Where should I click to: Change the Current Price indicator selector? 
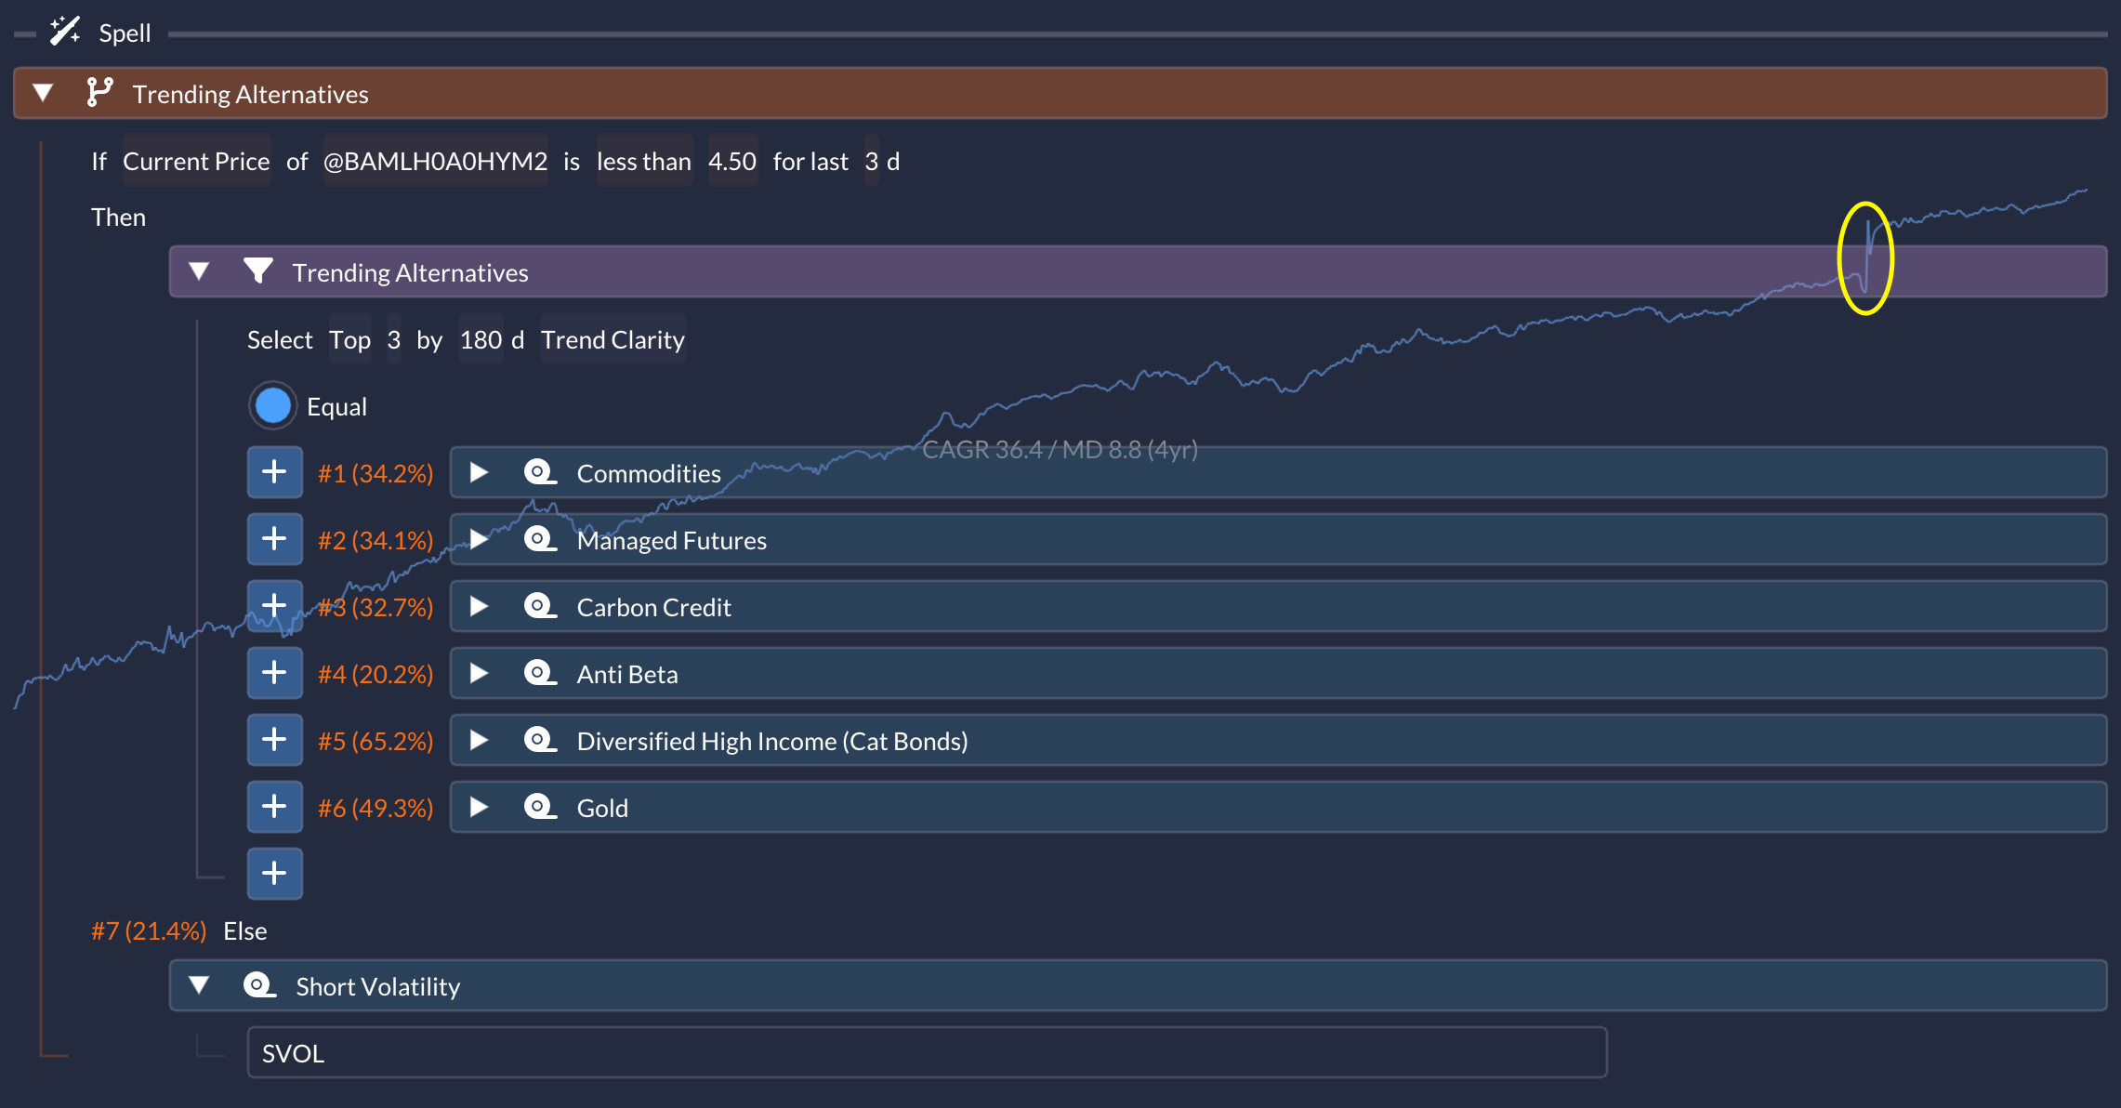click(196, 162)
